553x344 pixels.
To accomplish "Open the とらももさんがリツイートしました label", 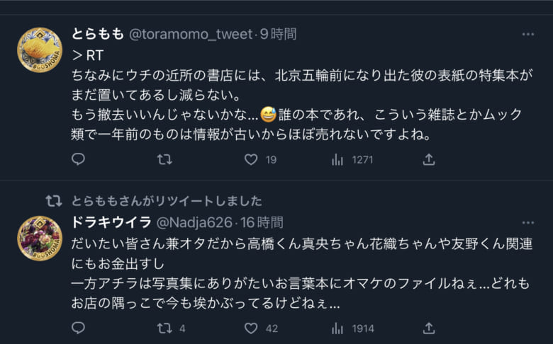I will click(x=167, y=201).
